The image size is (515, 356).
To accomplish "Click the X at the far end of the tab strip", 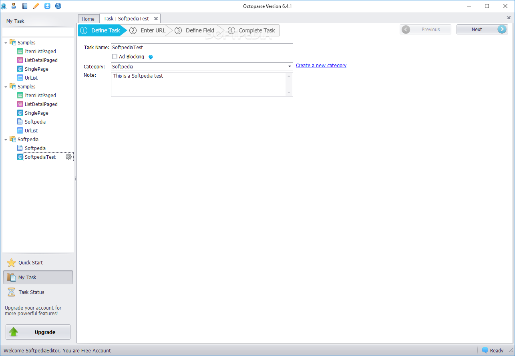I will [x=509, y=18].
